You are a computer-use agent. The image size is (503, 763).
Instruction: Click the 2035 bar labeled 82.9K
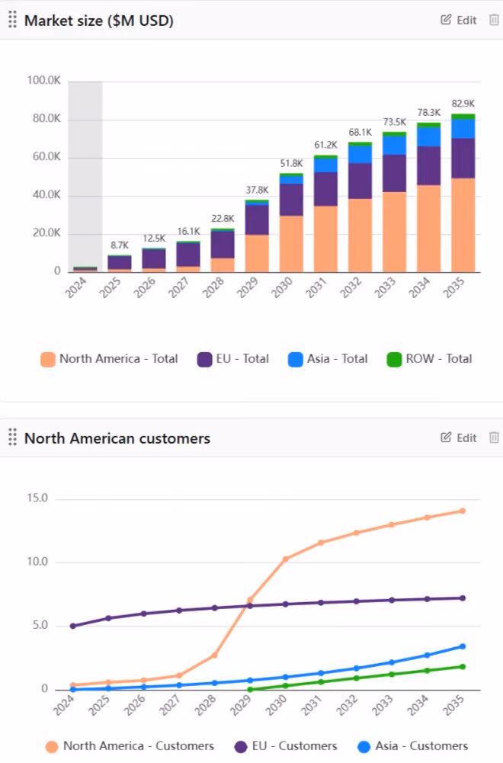[x=463, y=193]
